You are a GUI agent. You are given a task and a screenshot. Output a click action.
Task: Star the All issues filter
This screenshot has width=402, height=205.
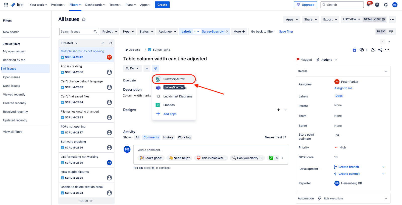(x=84, y=20)
